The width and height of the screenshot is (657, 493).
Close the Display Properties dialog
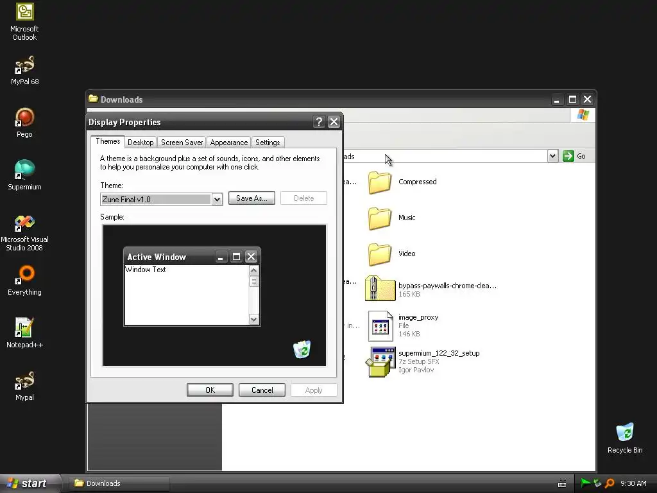coord(334,122)
